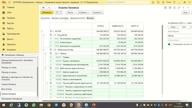
Task: Click the Печать button
Action: point(70,12)
